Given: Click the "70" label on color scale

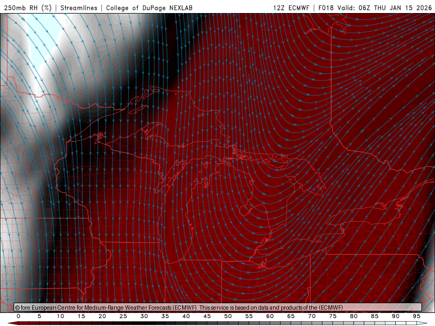Looking at the screenshot, I should (312, 316).
